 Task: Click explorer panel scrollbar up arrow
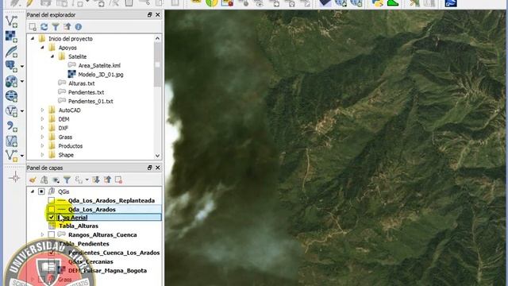157,38
